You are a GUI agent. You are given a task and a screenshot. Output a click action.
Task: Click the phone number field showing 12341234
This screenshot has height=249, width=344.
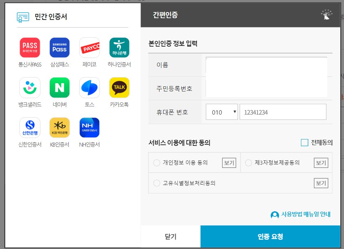(283, 112)
